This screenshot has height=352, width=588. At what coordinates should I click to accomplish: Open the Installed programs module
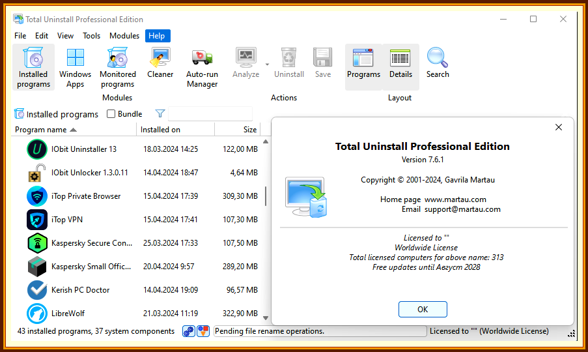coord(33,67)
